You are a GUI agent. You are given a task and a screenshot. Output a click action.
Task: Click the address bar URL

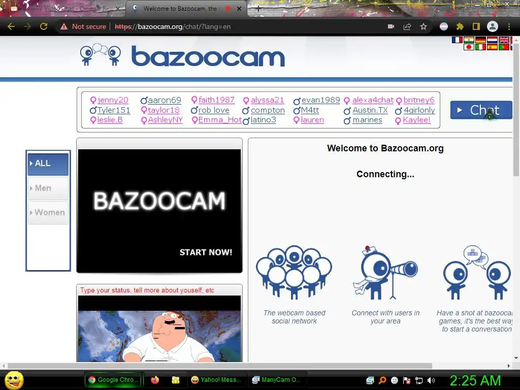(173, 26)
